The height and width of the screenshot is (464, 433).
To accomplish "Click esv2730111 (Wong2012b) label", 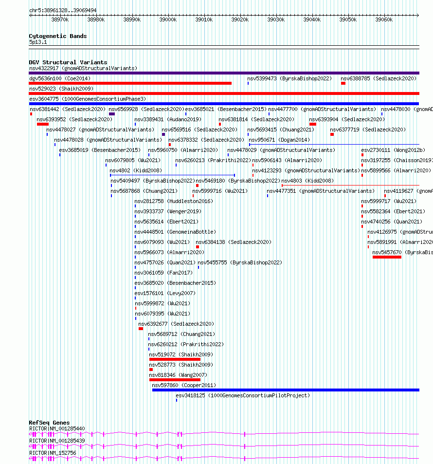I will point(394,150).
